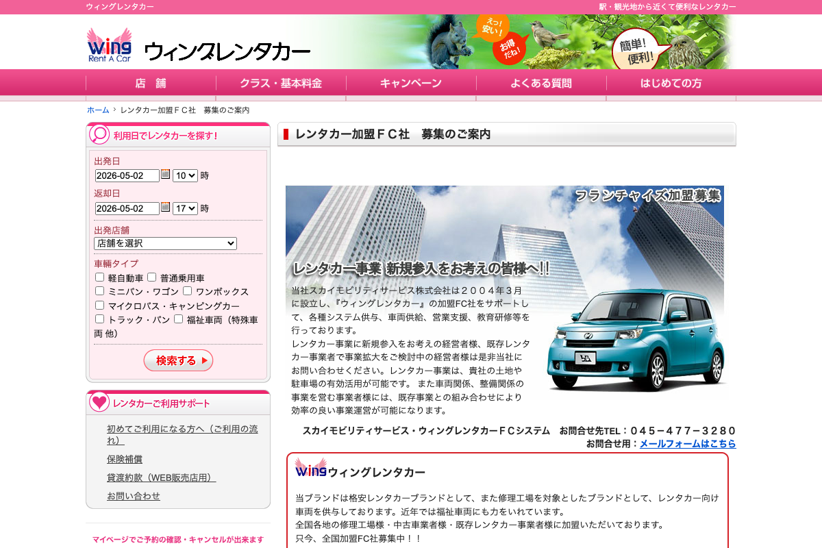
Task: Click the Wing Rent A Car logo
Action: [110, 45]
